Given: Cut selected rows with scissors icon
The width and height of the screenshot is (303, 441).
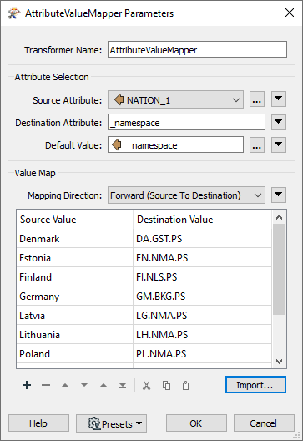Looking at the screenshot, I should click(146, 385).
